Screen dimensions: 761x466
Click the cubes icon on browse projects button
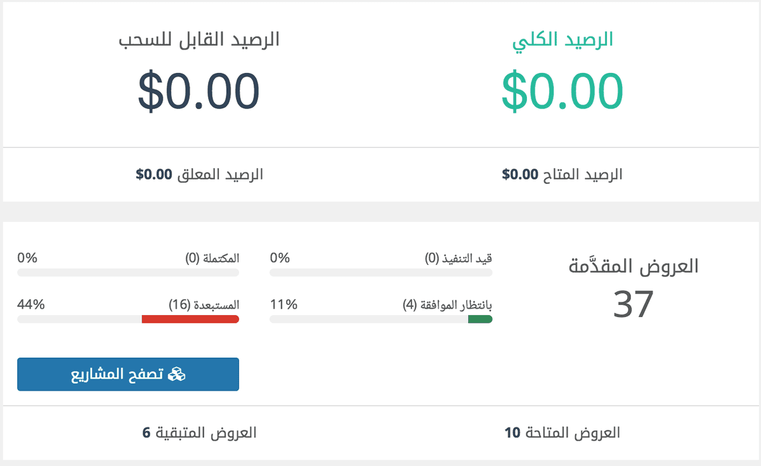pyautogui.click(x=176, y=375)
